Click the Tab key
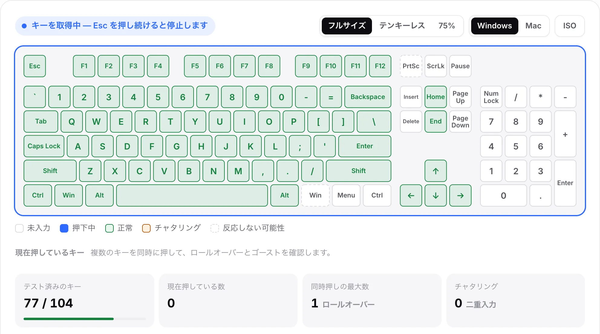 [x=41, y=121]
